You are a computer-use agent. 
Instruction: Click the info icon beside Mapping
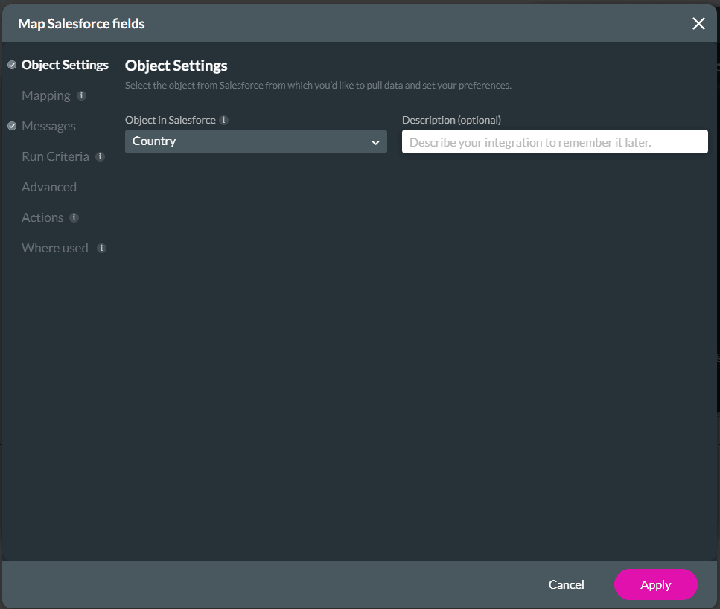click(x=82, y=95)
